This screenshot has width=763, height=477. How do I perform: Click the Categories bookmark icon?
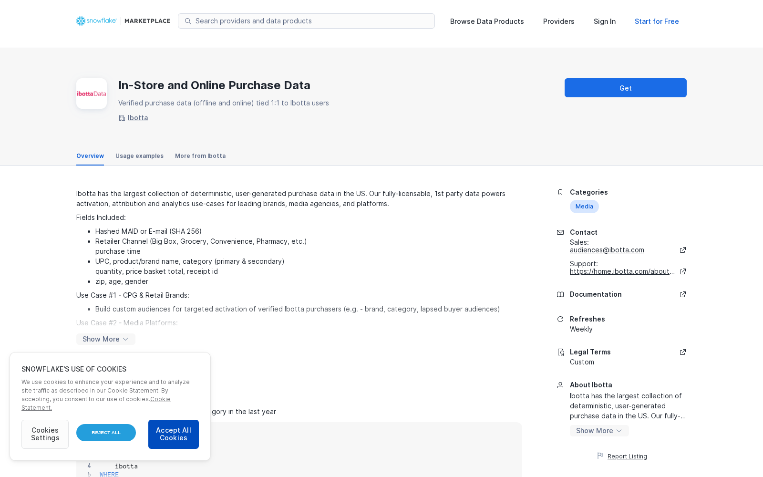[560, 192]
